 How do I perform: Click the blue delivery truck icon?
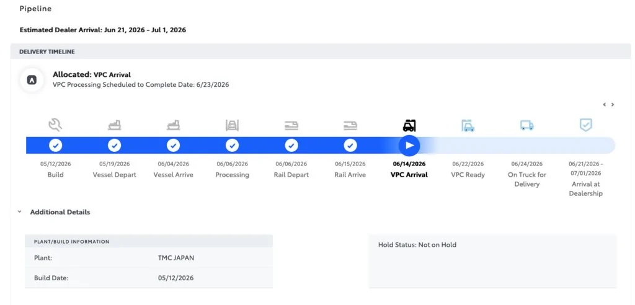tap(527, 126)
